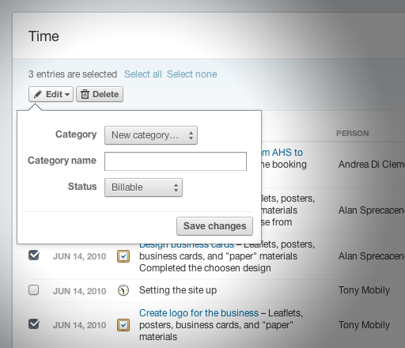Open the New category dropdown
The width and height of the screenshot is (405, 348).
tap(151, 135)
